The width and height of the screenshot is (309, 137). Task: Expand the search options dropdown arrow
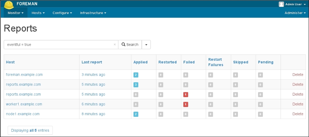(146, 45)
